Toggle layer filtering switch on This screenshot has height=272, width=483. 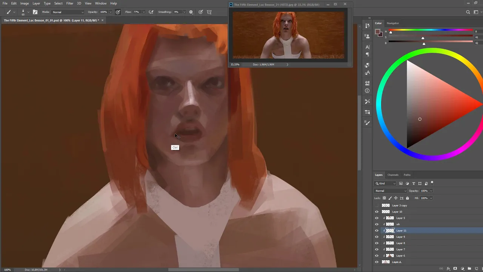pos(432,183)
